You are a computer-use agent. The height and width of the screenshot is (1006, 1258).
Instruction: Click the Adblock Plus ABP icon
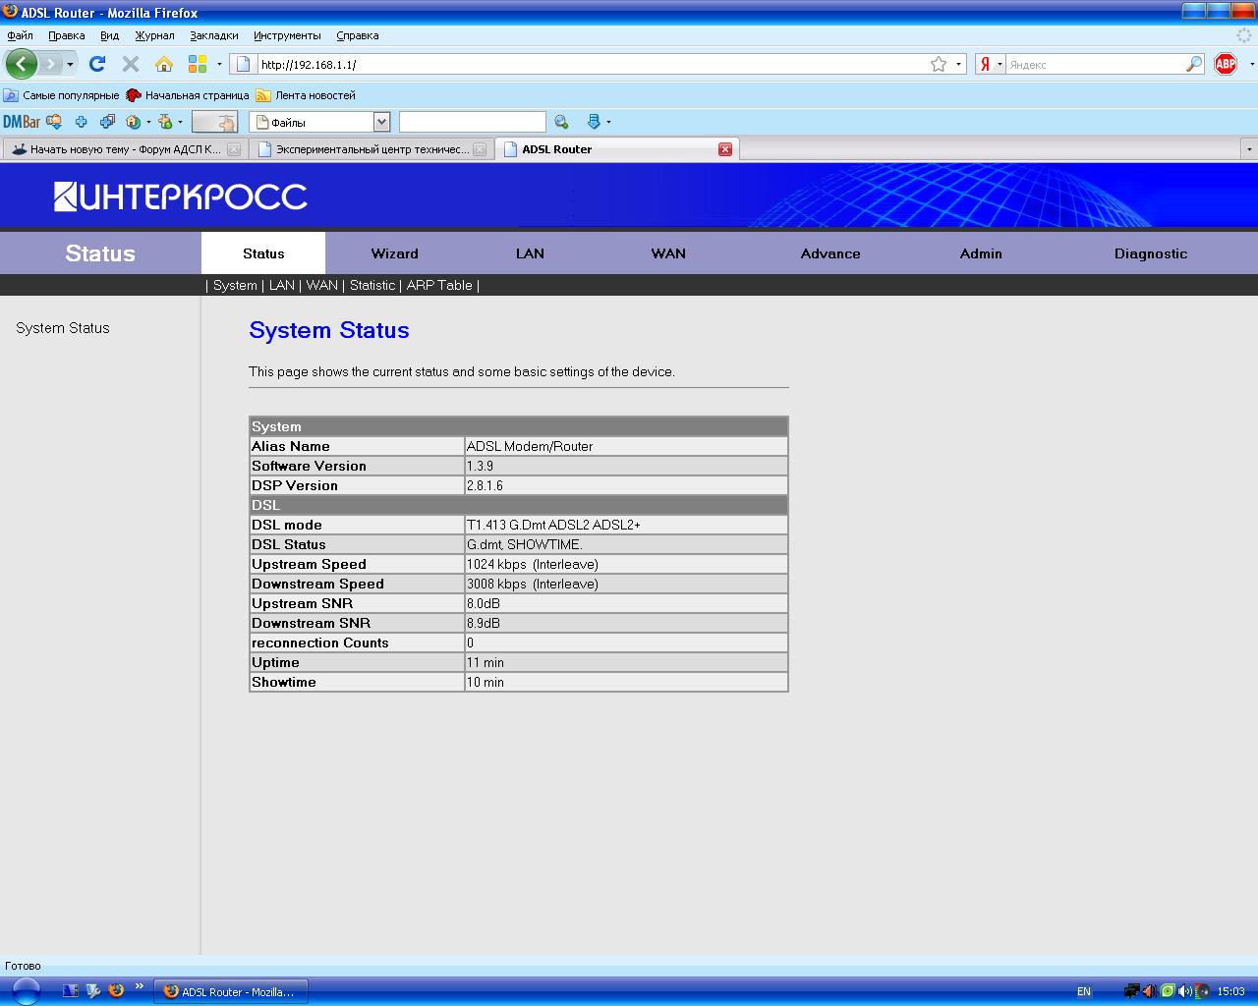[1226, 64]
